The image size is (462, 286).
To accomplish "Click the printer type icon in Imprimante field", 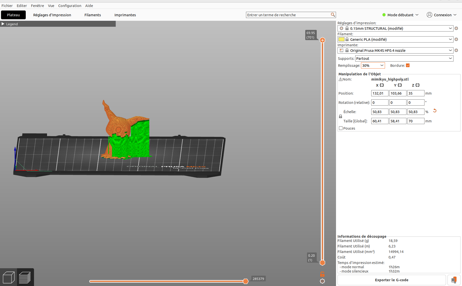I will [x=341, y=50].
